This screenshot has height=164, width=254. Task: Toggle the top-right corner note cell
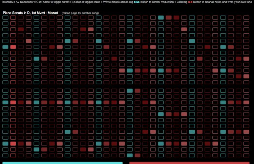(247, 18)
